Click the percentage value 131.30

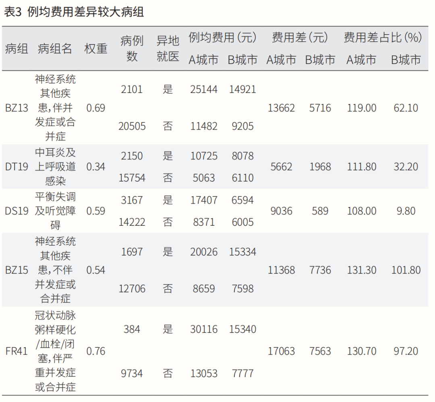361,270
